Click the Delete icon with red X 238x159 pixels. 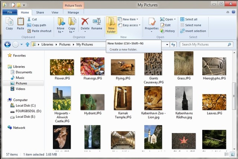[x=85, y=24]
